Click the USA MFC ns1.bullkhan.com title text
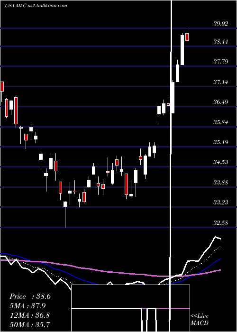This screenshot has width=237, height=332. [x=36, y=6]
